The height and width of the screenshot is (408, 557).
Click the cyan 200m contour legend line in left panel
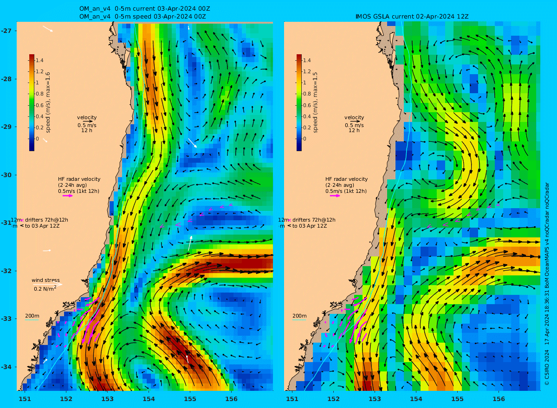32,320
